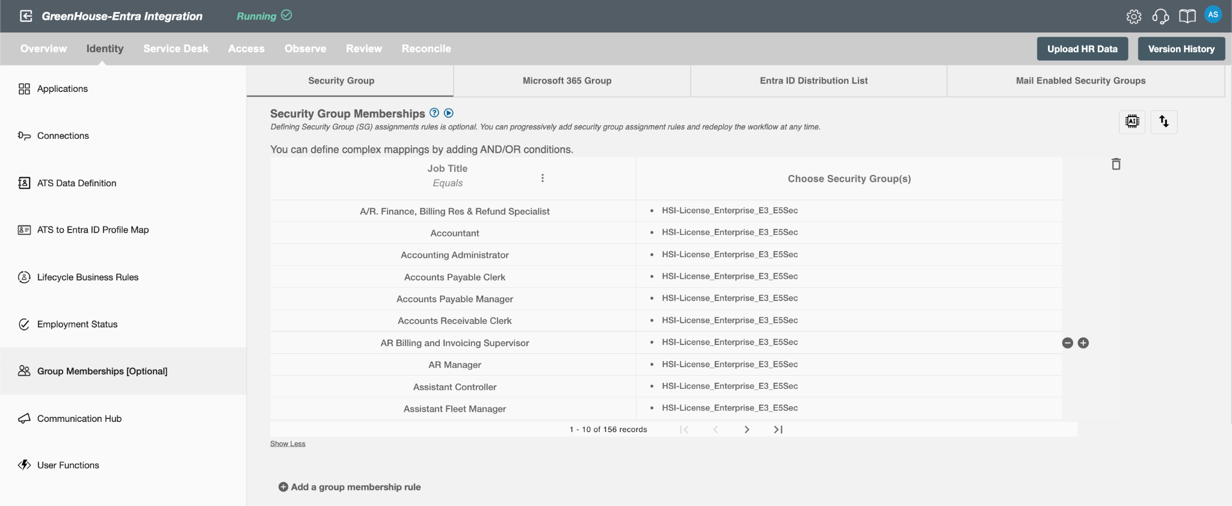1232x506 pixels.
Task: Open ATS Data Definition section
Action: tap(77, 183)
